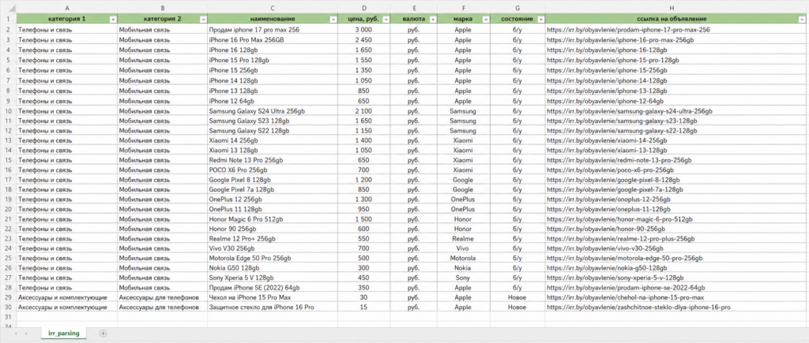Expand the наименование column filter arrow

[x=333, y=19]
